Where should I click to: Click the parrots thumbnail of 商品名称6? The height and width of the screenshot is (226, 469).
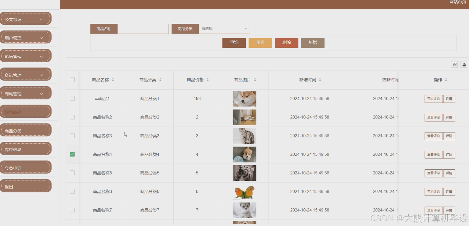[x=245, y=192]
